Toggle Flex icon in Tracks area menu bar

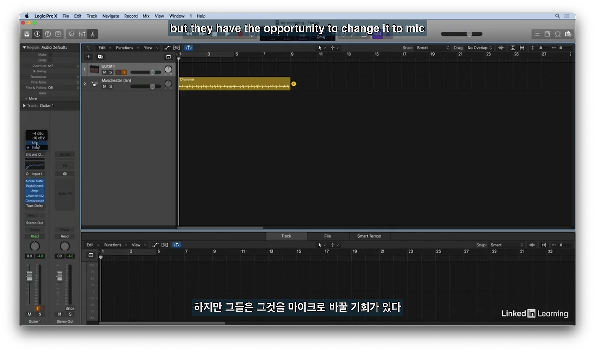click(x=177, y=48)
